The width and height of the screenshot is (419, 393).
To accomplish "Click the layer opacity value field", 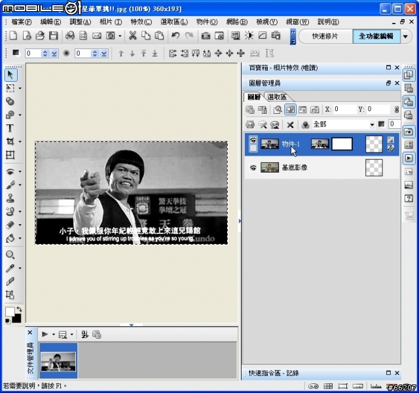I will pos(395,124).
